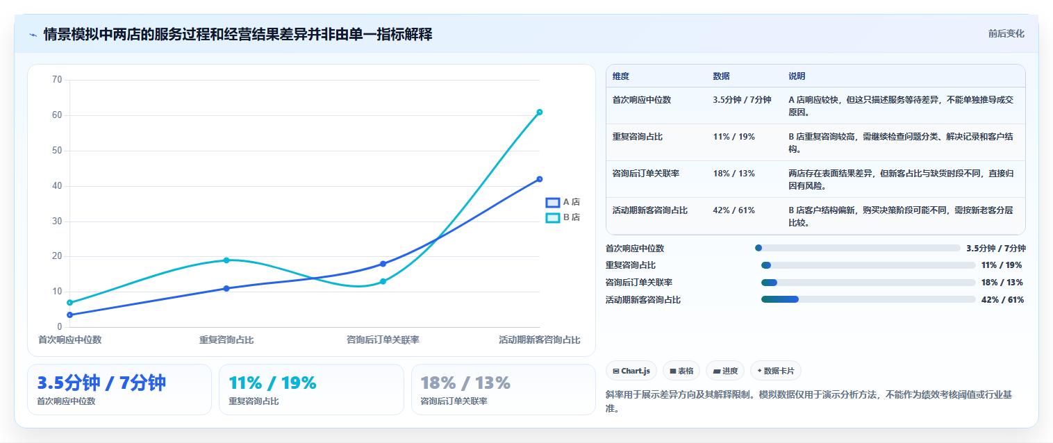Click the explanation starting B 店客户结构偏新
The width and height of the screenshot is (1053, 443).
[x=902, y=216]
